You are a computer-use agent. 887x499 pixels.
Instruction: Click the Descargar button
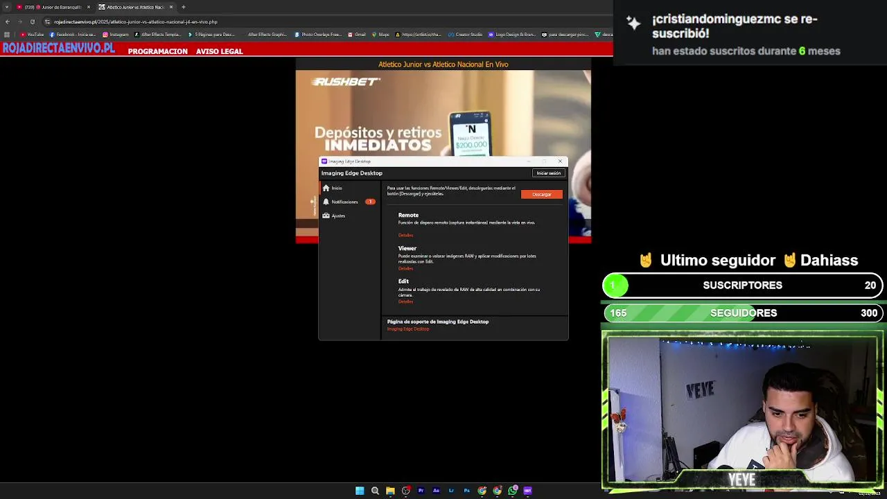[542, 194]
